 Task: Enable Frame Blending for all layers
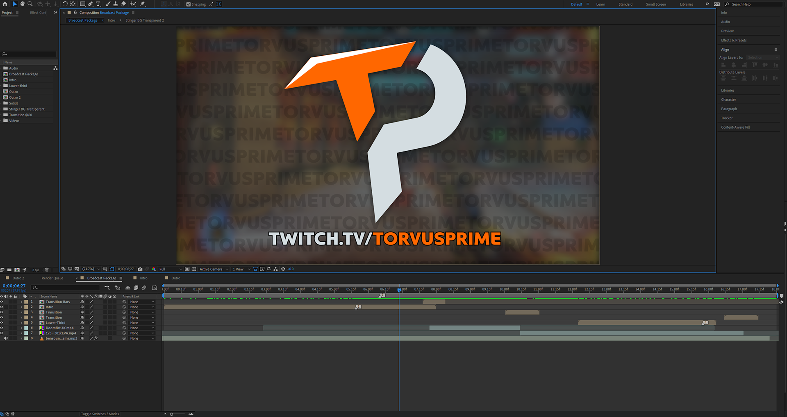136,288
